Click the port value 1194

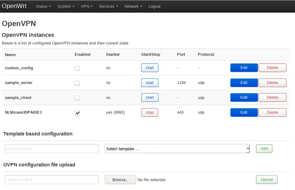click(x=181, y=83)
